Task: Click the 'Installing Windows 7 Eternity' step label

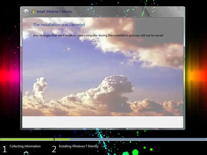Action: coord(79,146)
